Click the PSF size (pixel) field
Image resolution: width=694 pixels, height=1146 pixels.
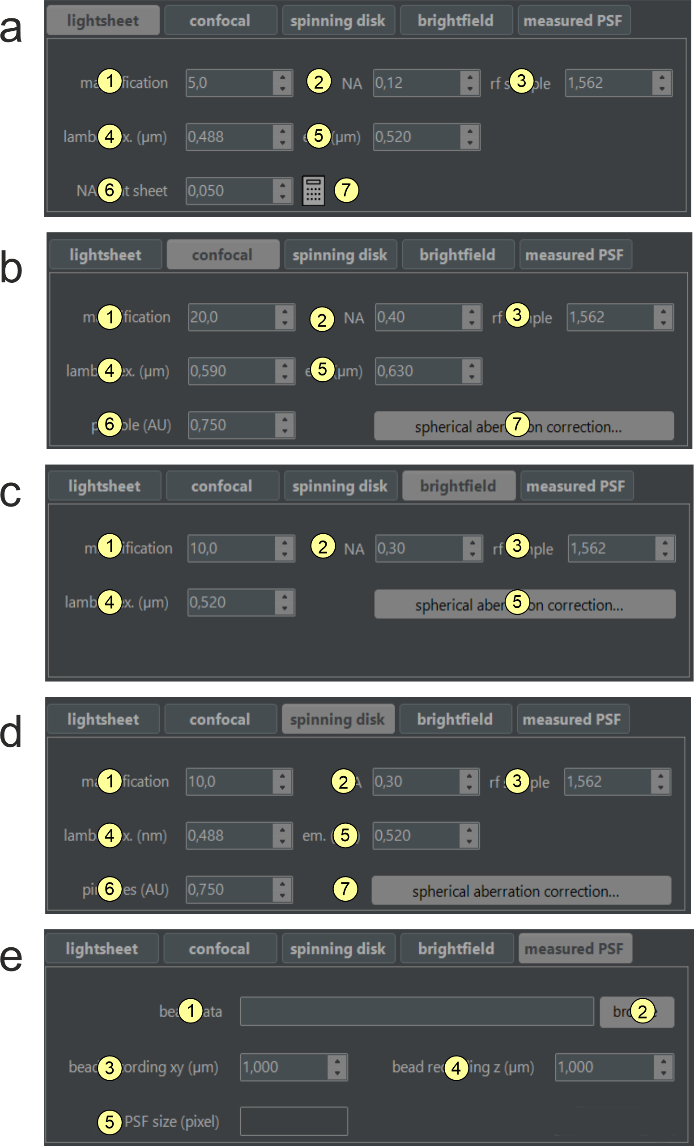pos(294,1121)
